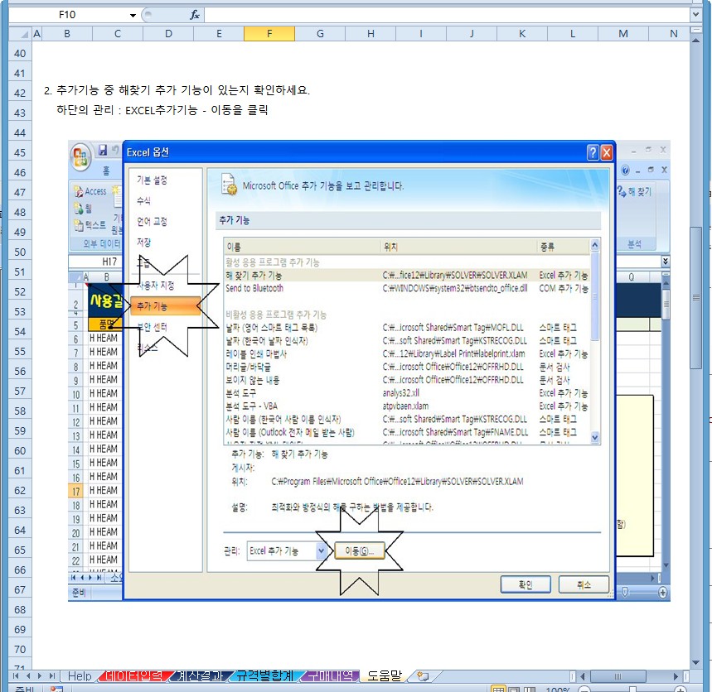This screenshot has height=692, width=712.
Task: Click add-ins list scroll down arrow
Action: (595, 437)
